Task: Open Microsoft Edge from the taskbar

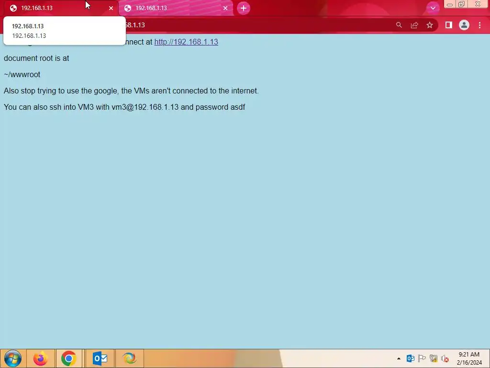Action: (129, 358)
